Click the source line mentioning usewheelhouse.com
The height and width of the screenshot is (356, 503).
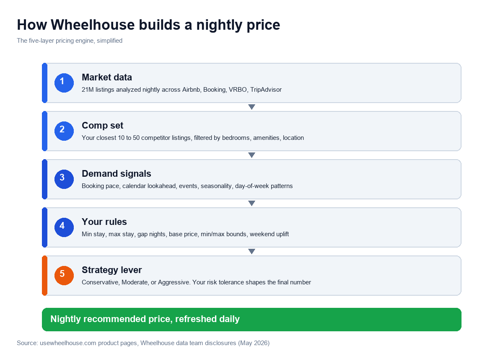coord(143,343)
